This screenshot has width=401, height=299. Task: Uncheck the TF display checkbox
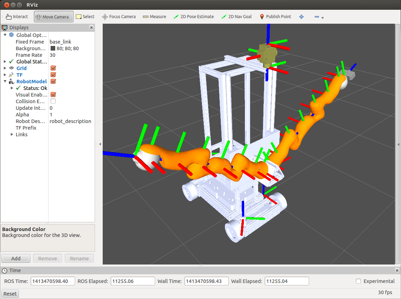(x=53, y=75)
